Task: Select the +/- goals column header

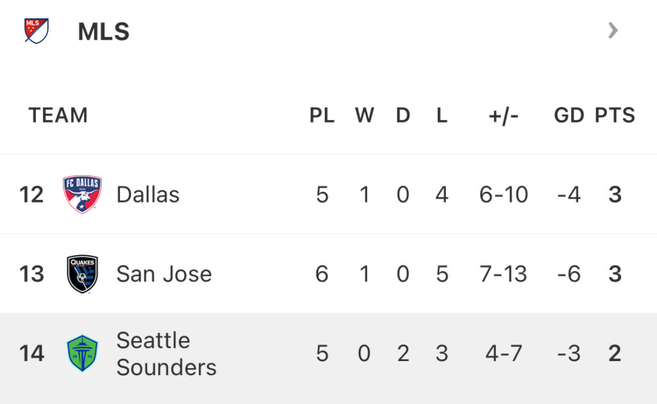Action: [503, 116]
